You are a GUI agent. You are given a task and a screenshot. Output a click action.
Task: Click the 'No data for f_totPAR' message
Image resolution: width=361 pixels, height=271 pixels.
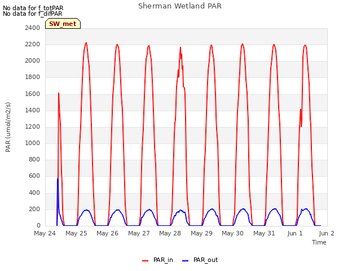33,8
